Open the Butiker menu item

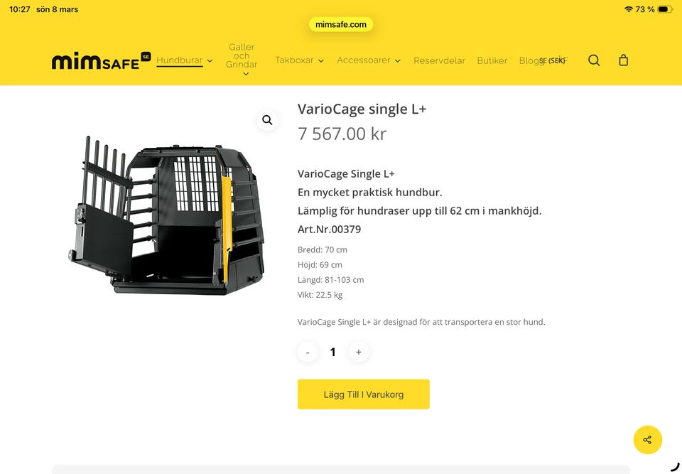[492, 60]
